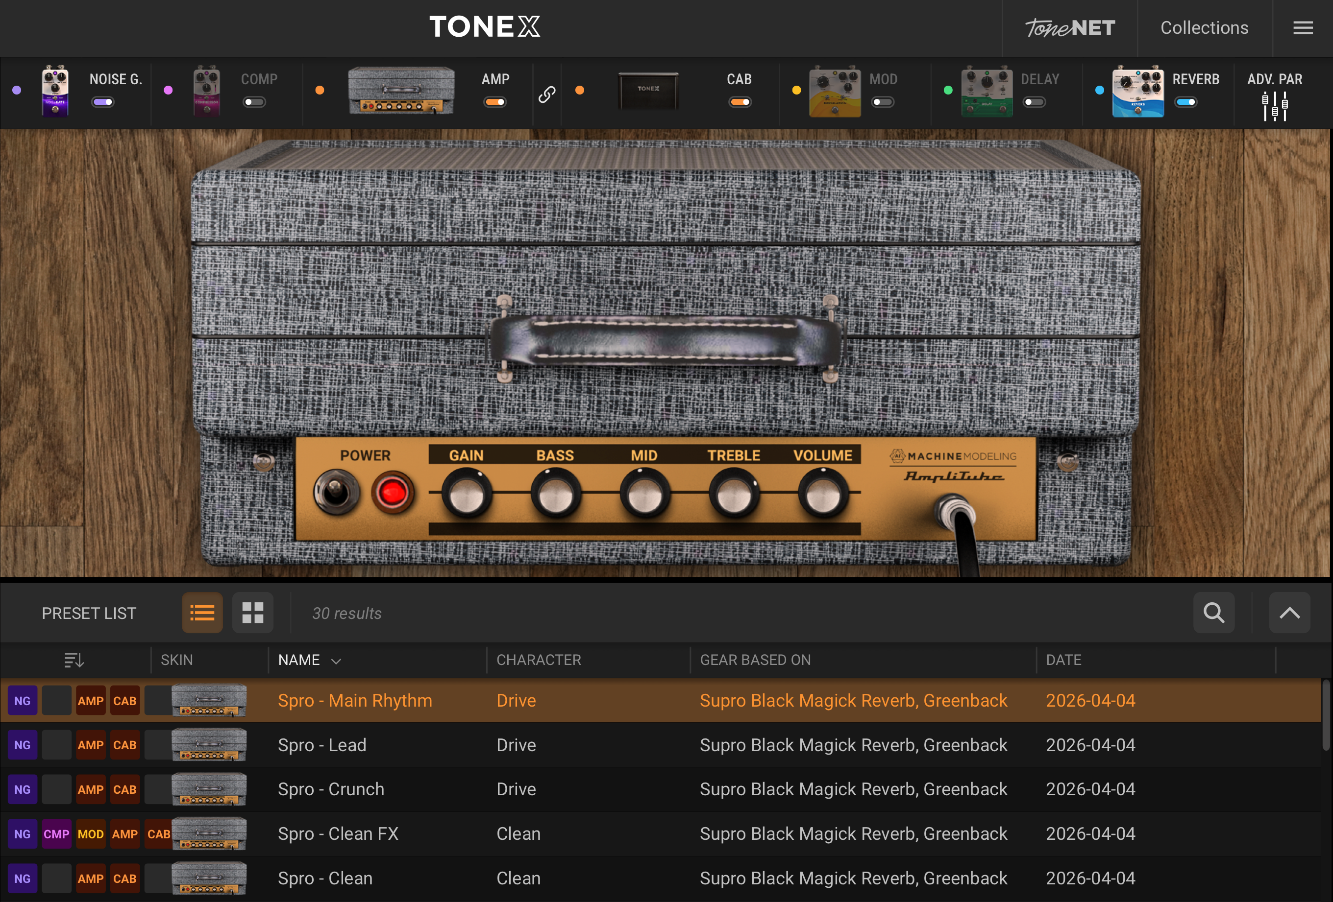Image resolution: width=1333 pixels, height=902 pixels.
Task: Collapse the preset list panel
Action: click(x=1289, y=613)
